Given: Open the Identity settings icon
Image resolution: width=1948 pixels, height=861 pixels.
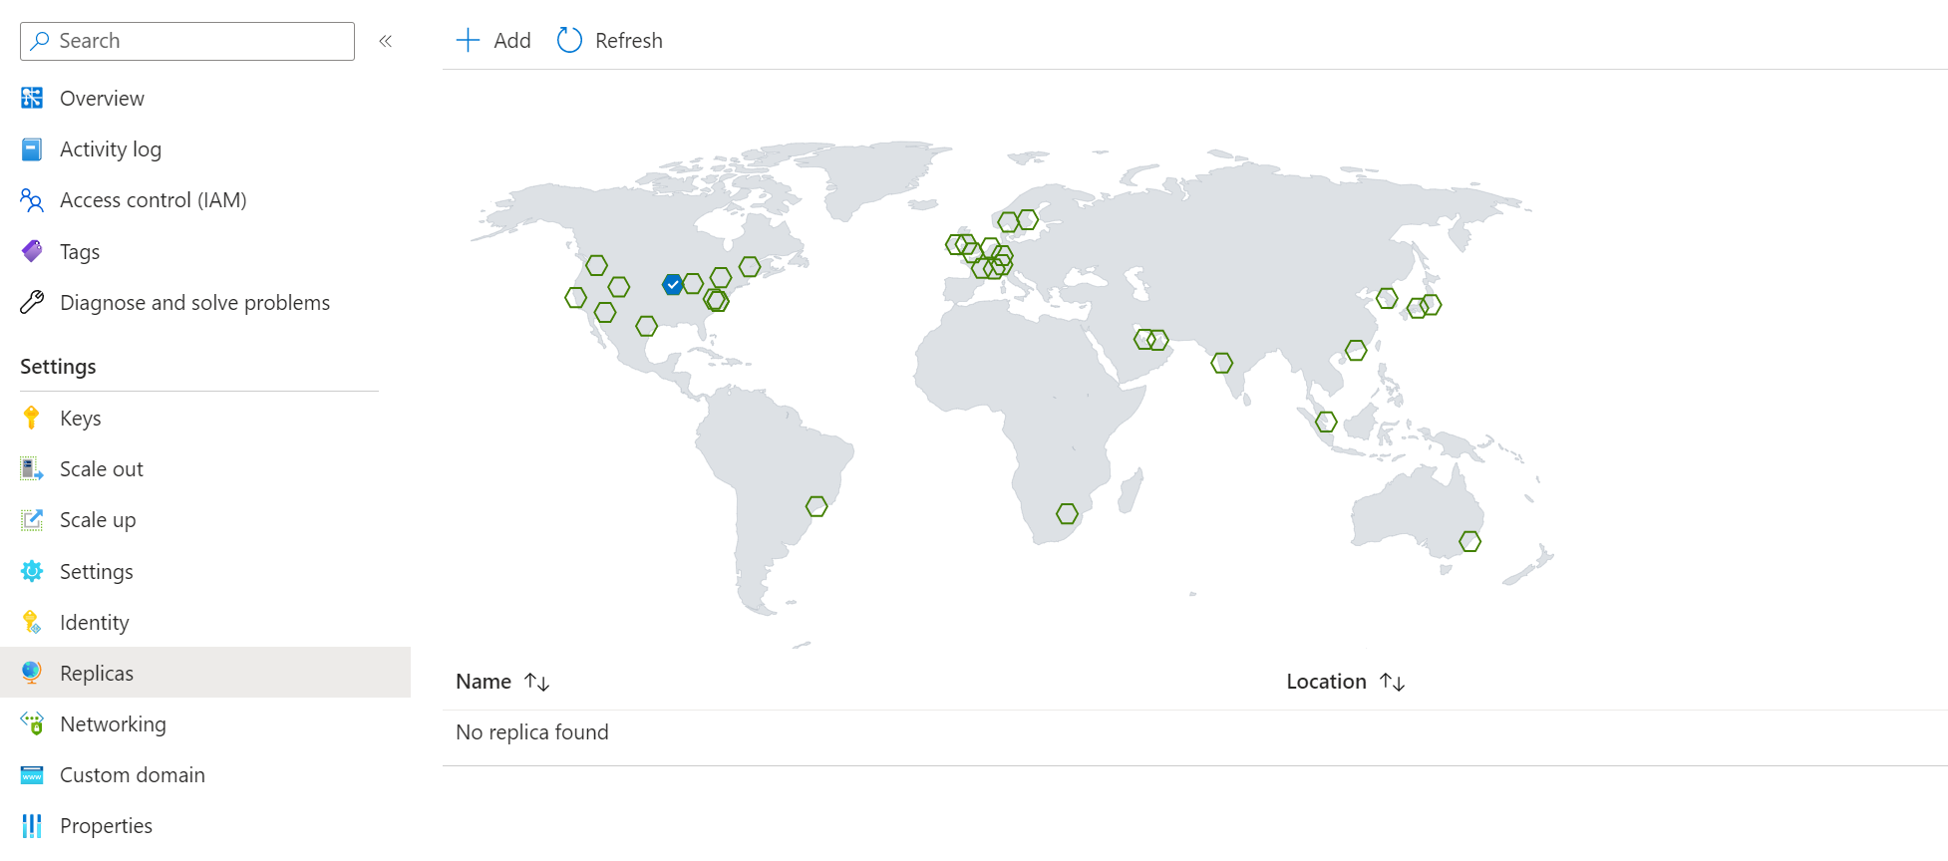Looking at the screenshot, I should 31,622.
